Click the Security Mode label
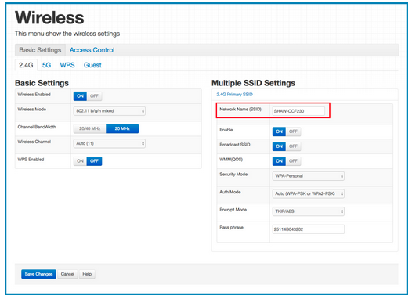Image resolution: width=412 pixels, height=299 pixels. 233,175
